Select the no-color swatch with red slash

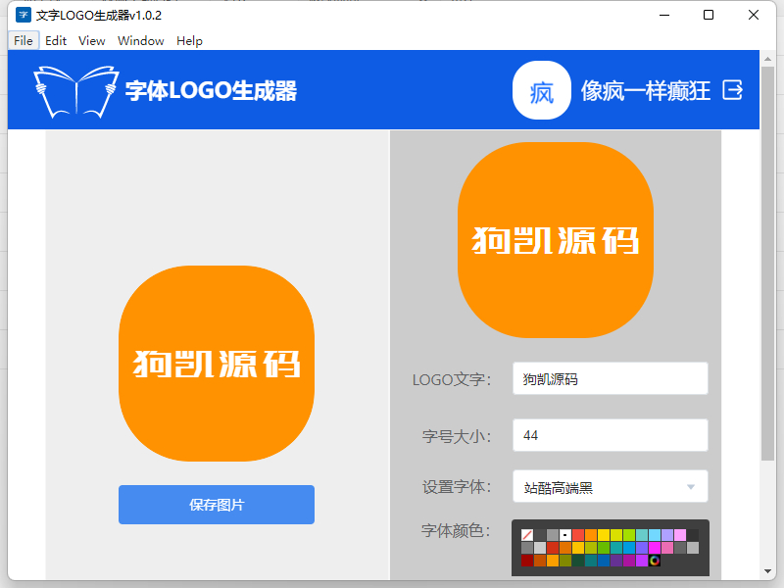527,535
